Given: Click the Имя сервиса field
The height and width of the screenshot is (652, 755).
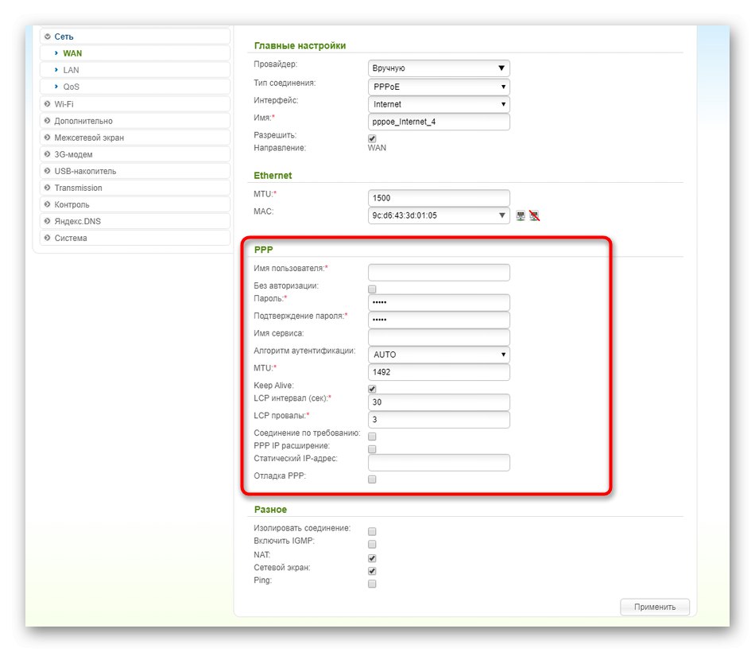Looking at the screenshot, I should 439,337.
